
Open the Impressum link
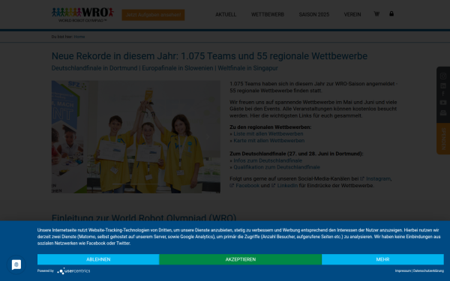[403, 271]
